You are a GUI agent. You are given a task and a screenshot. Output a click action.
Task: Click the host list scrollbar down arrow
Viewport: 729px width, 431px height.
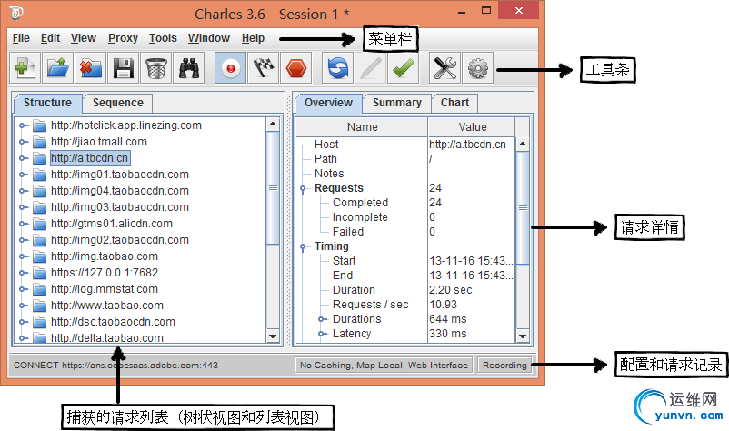tap(273, 336)
